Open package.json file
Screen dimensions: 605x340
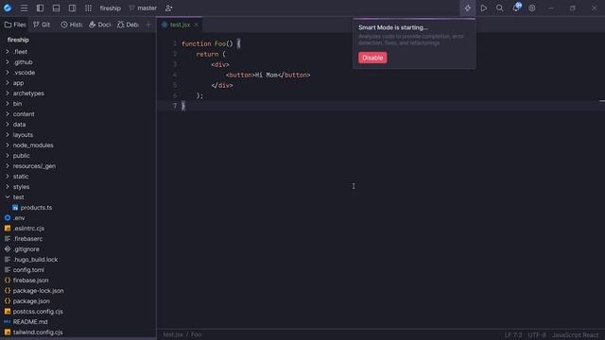pos(78,301)
